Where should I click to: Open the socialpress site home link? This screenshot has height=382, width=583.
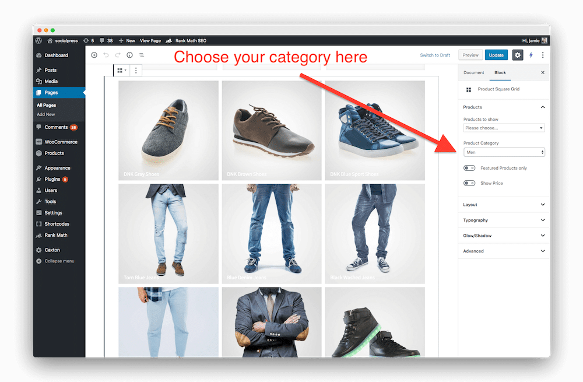pyautogui.click(x=62, y=41)
